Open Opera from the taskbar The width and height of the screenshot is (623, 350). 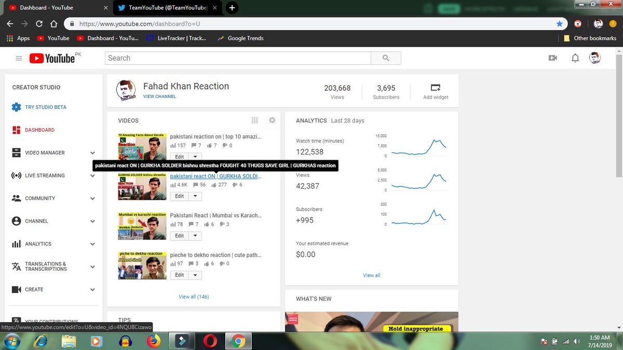[210, 341]
